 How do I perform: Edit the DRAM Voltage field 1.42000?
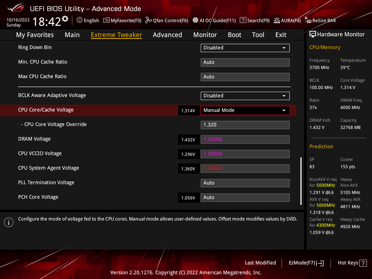[x=245, y=139]
